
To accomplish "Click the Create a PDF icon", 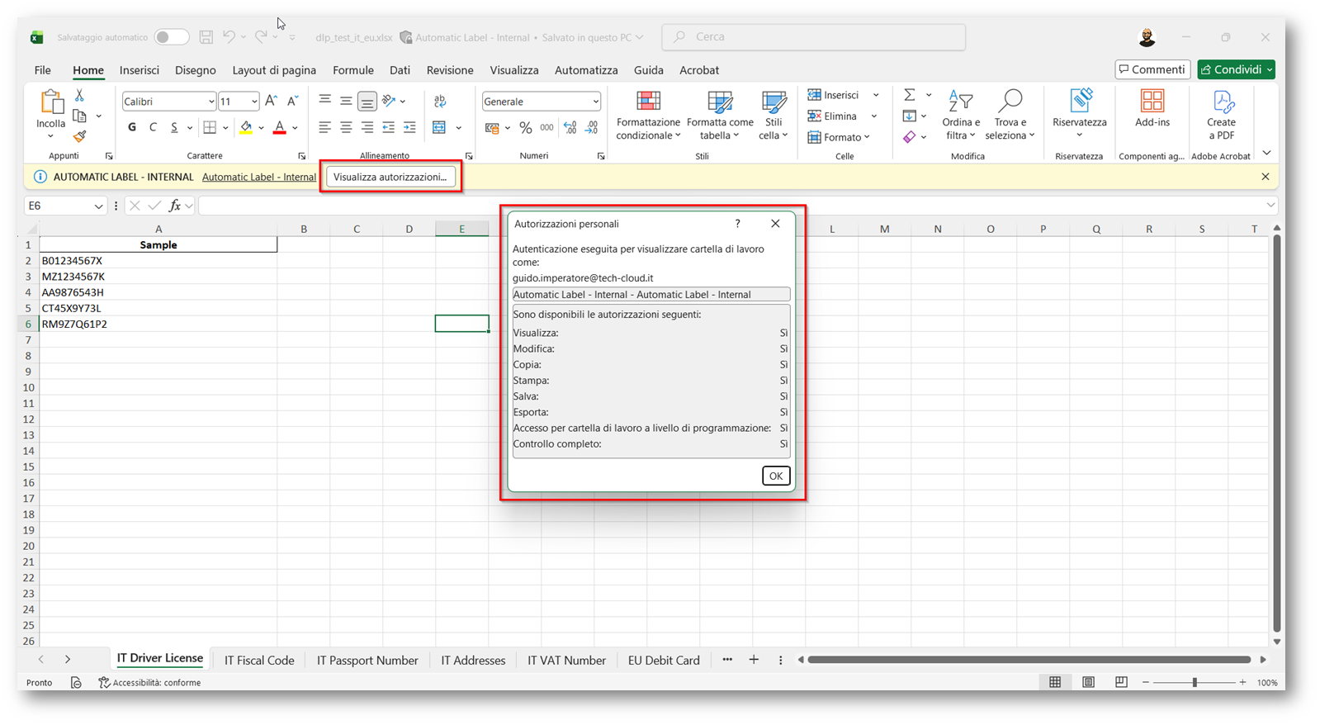I will point(1221,102).
